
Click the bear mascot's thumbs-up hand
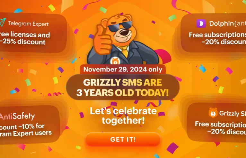point(102,40)
